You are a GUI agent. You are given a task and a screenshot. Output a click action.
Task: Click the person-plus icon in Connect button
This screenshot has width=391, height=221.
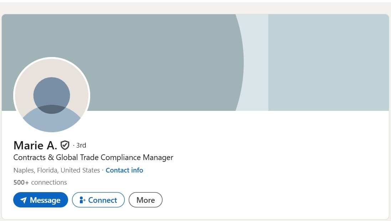[x=82, y=200]
